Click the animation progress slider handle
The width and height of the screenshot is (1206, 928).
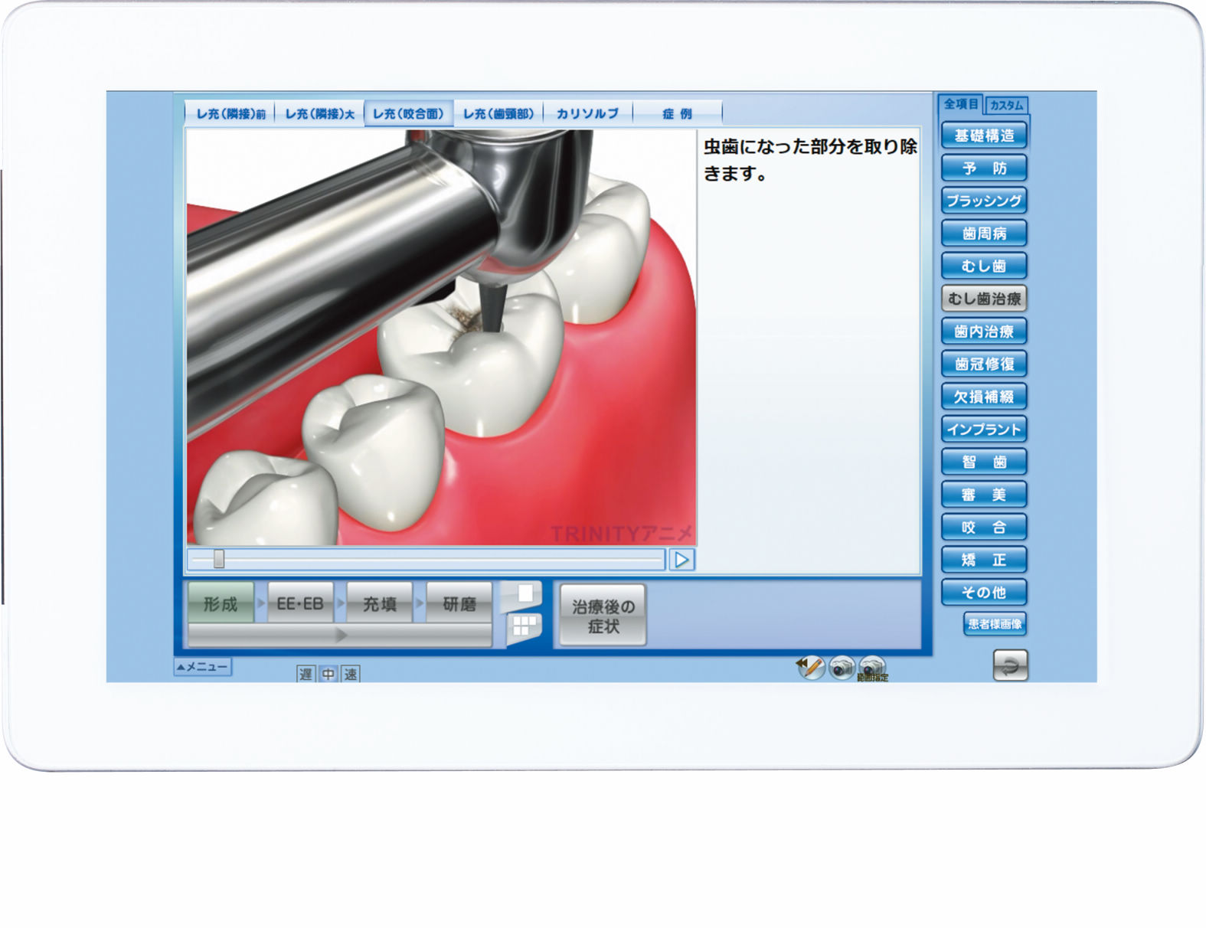(x=219, y=560)
